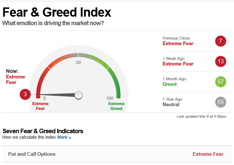Click the green badge showing 57
The height and width of the screenshot is (165, 234).
tap(221, 82)
